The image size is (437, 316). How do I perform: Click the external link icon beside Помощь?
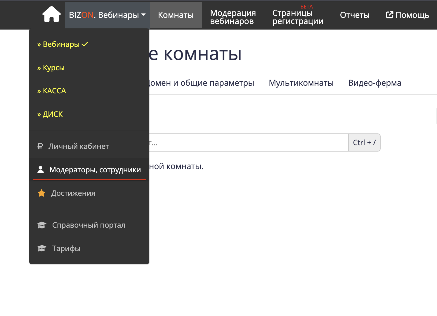389,15
